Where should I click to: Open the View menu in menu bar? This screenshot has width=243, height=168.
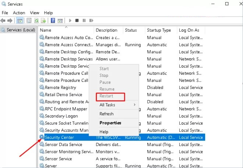[x=34, y=12]
